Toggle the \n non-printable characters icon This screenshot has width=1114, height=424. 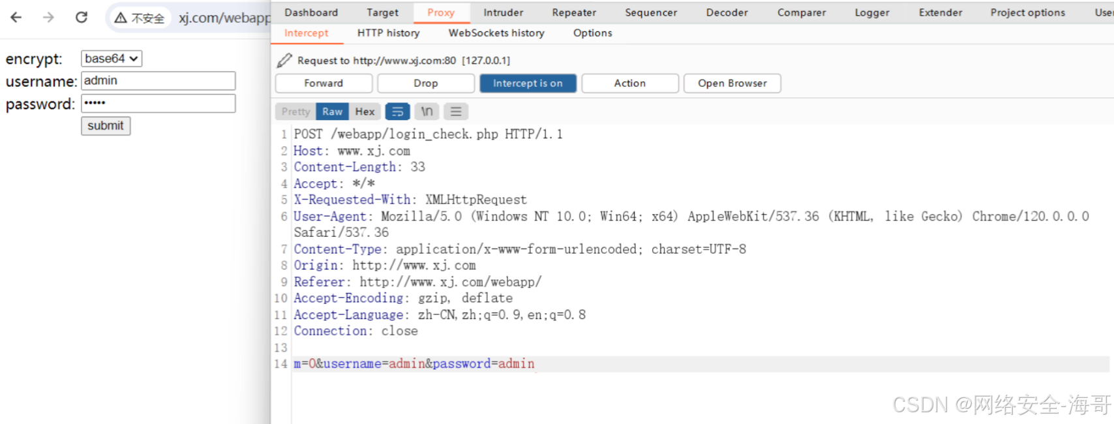pos(427,112)
